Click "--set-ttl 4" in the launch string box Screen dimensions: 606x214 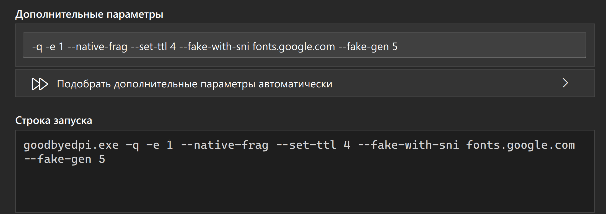313,145
